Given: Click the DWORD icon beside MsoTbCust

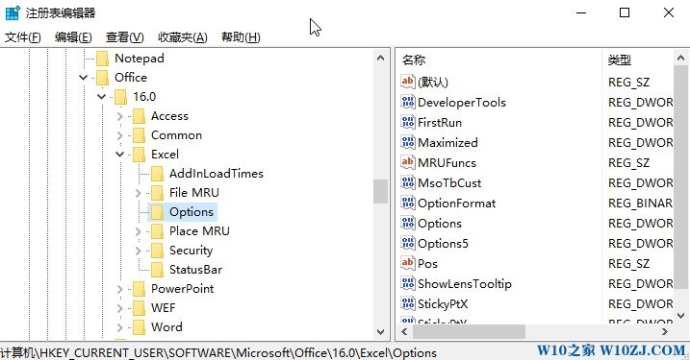Looking at the screenshot, I should point(407,182).
